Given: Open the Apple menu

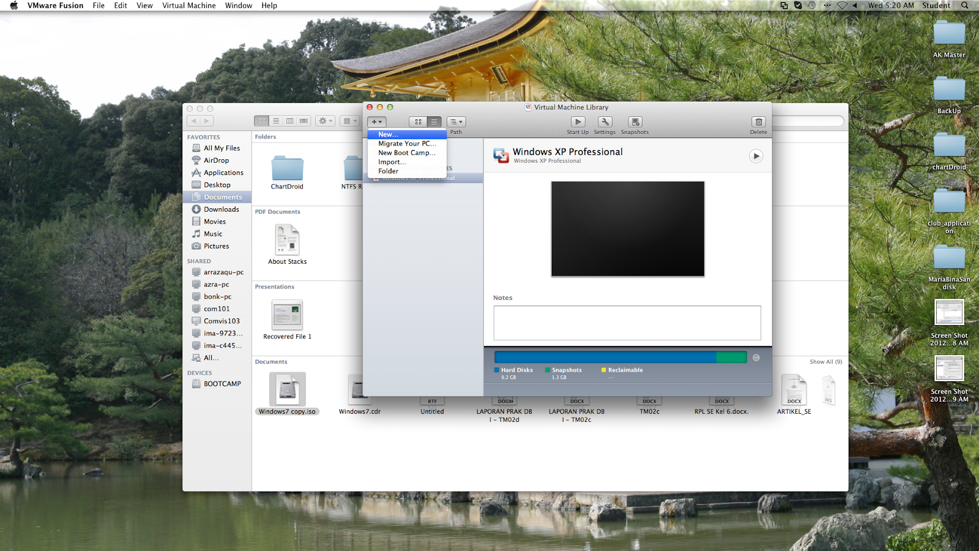Looking at the screenshot, I should click(13, 6).
